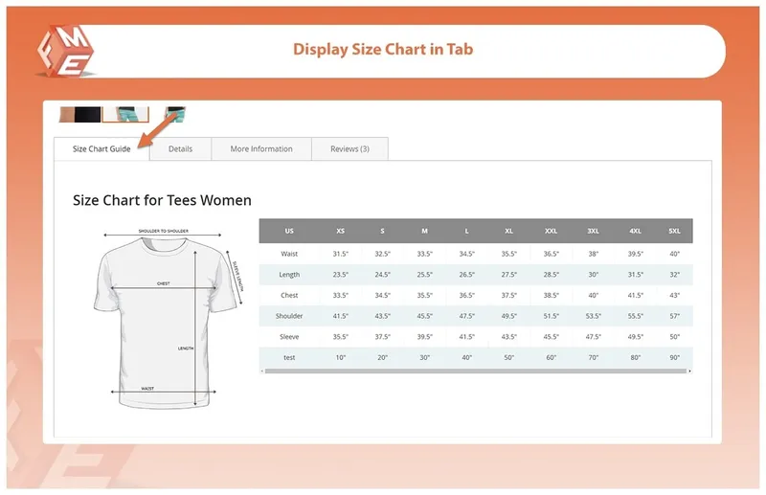Select the teal shorts thumbnail with orange border
The image size is (766, 495).
[x=125, y=114]
